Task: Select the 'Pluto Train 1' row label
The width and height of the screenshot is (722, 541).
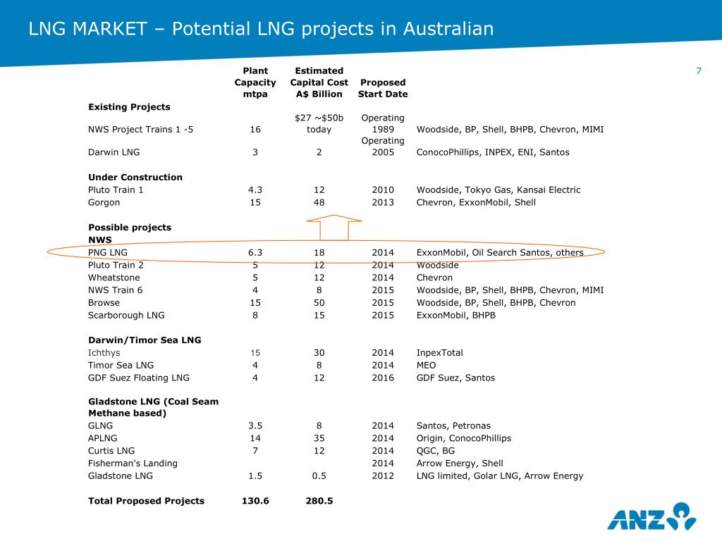Action: click(x=116, y=190)
